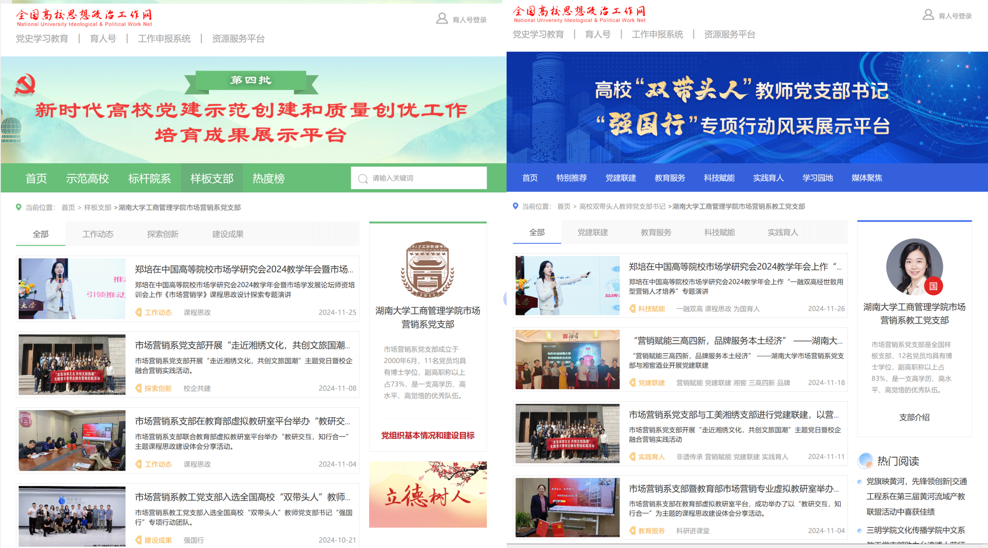Click the 立德树人 banner image
This screenshot has height=548, width=988.
427,494
